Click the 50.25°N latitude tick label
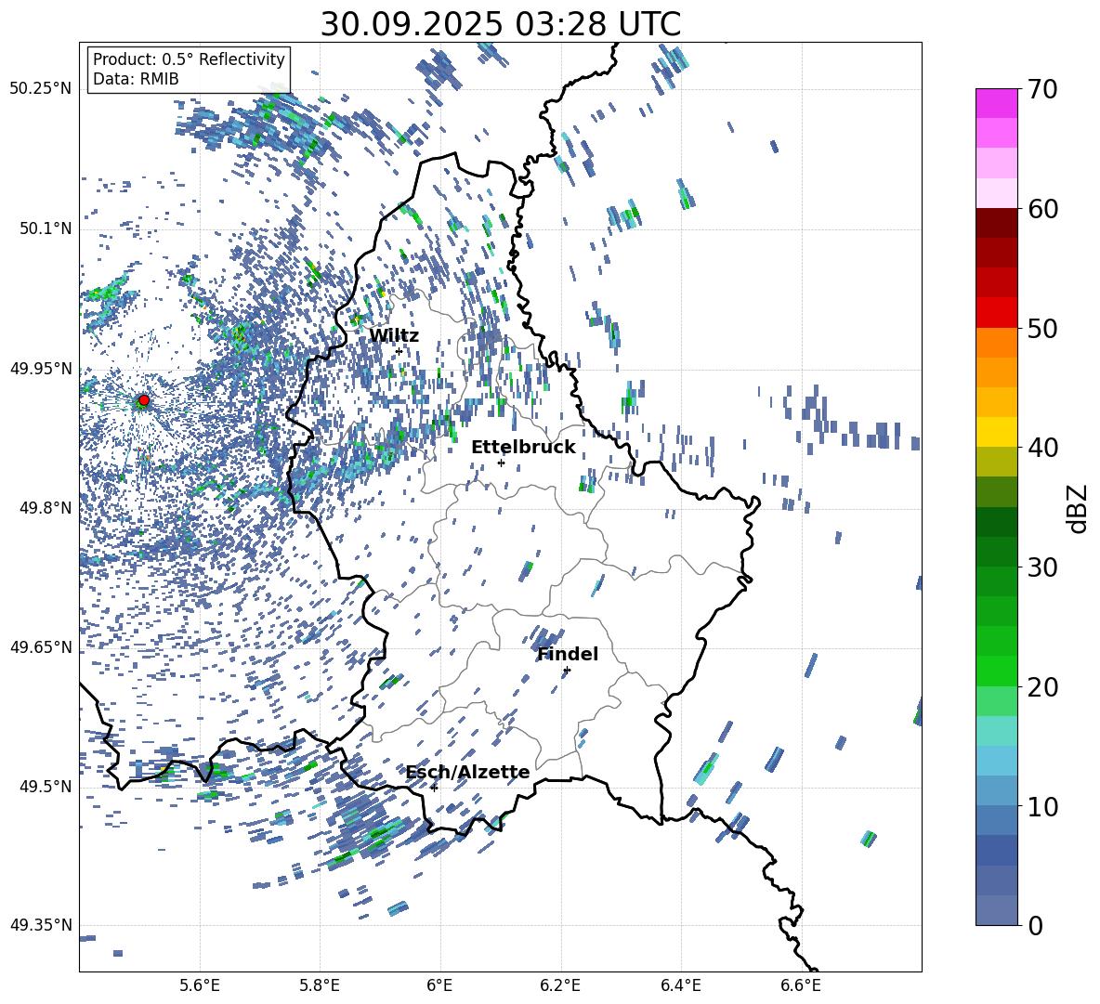 click(x=40, y=89)
